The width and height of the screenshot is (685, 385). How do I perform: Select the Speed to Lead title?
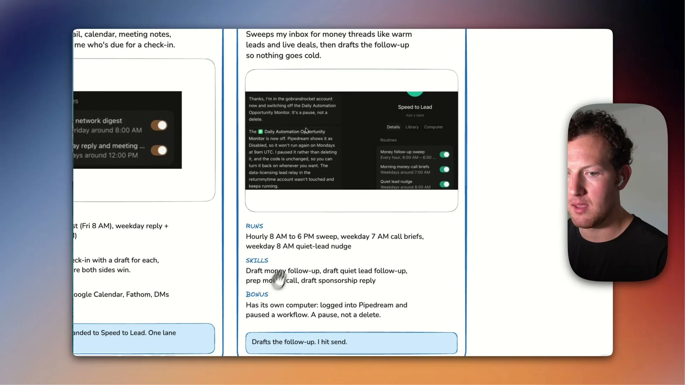415,107
